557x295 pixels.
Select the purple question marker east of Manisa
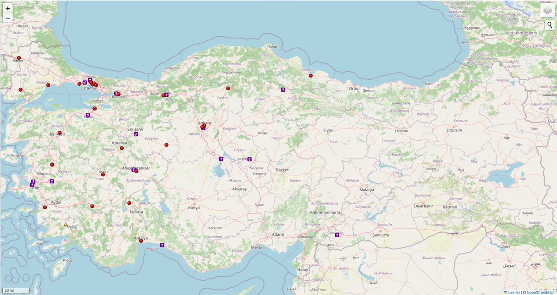52,181
